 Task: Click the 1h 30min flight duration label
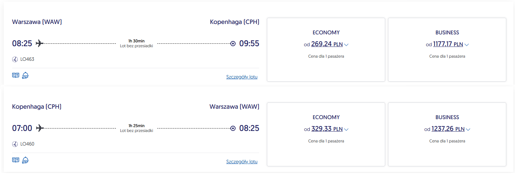click(136, 41)
